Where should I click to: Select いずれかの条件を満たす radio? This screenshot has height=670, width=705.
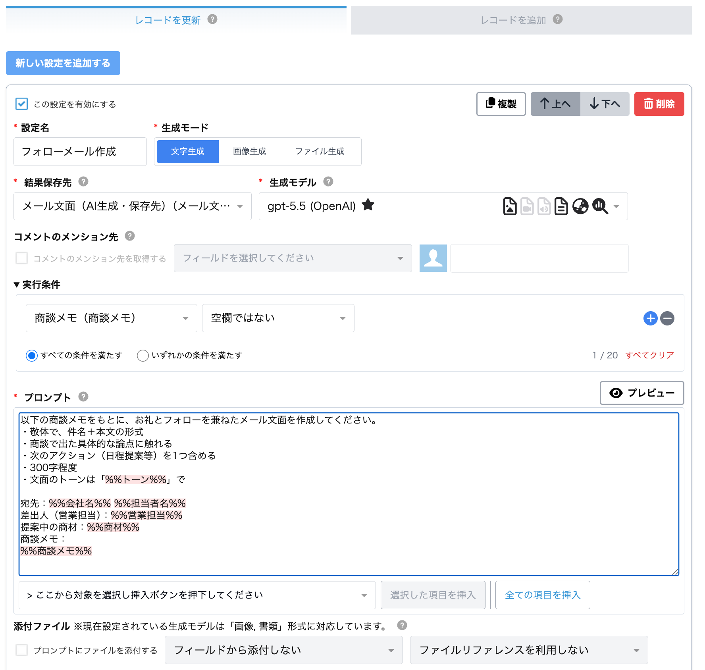[x=143, y=355]
